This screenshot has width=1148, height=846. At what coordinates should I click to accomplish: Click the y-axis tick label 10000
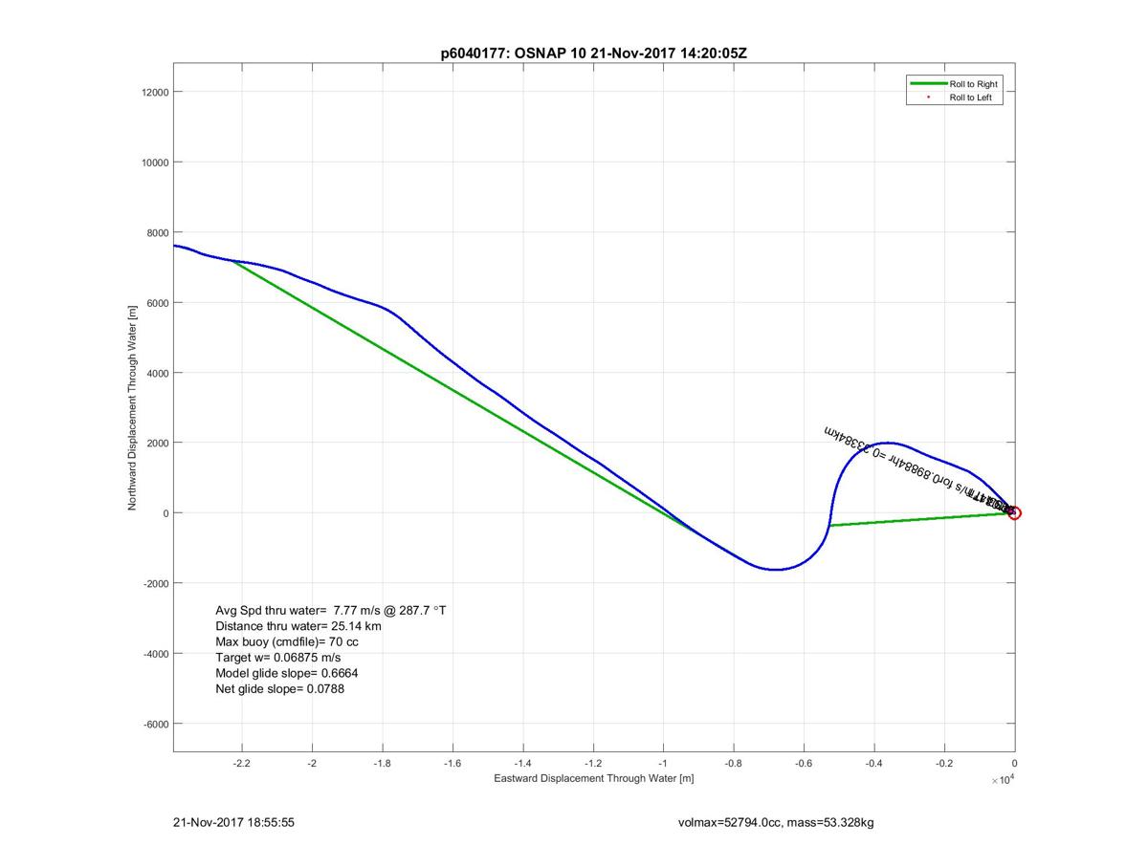pyautogui.click(x=155, y=163)
